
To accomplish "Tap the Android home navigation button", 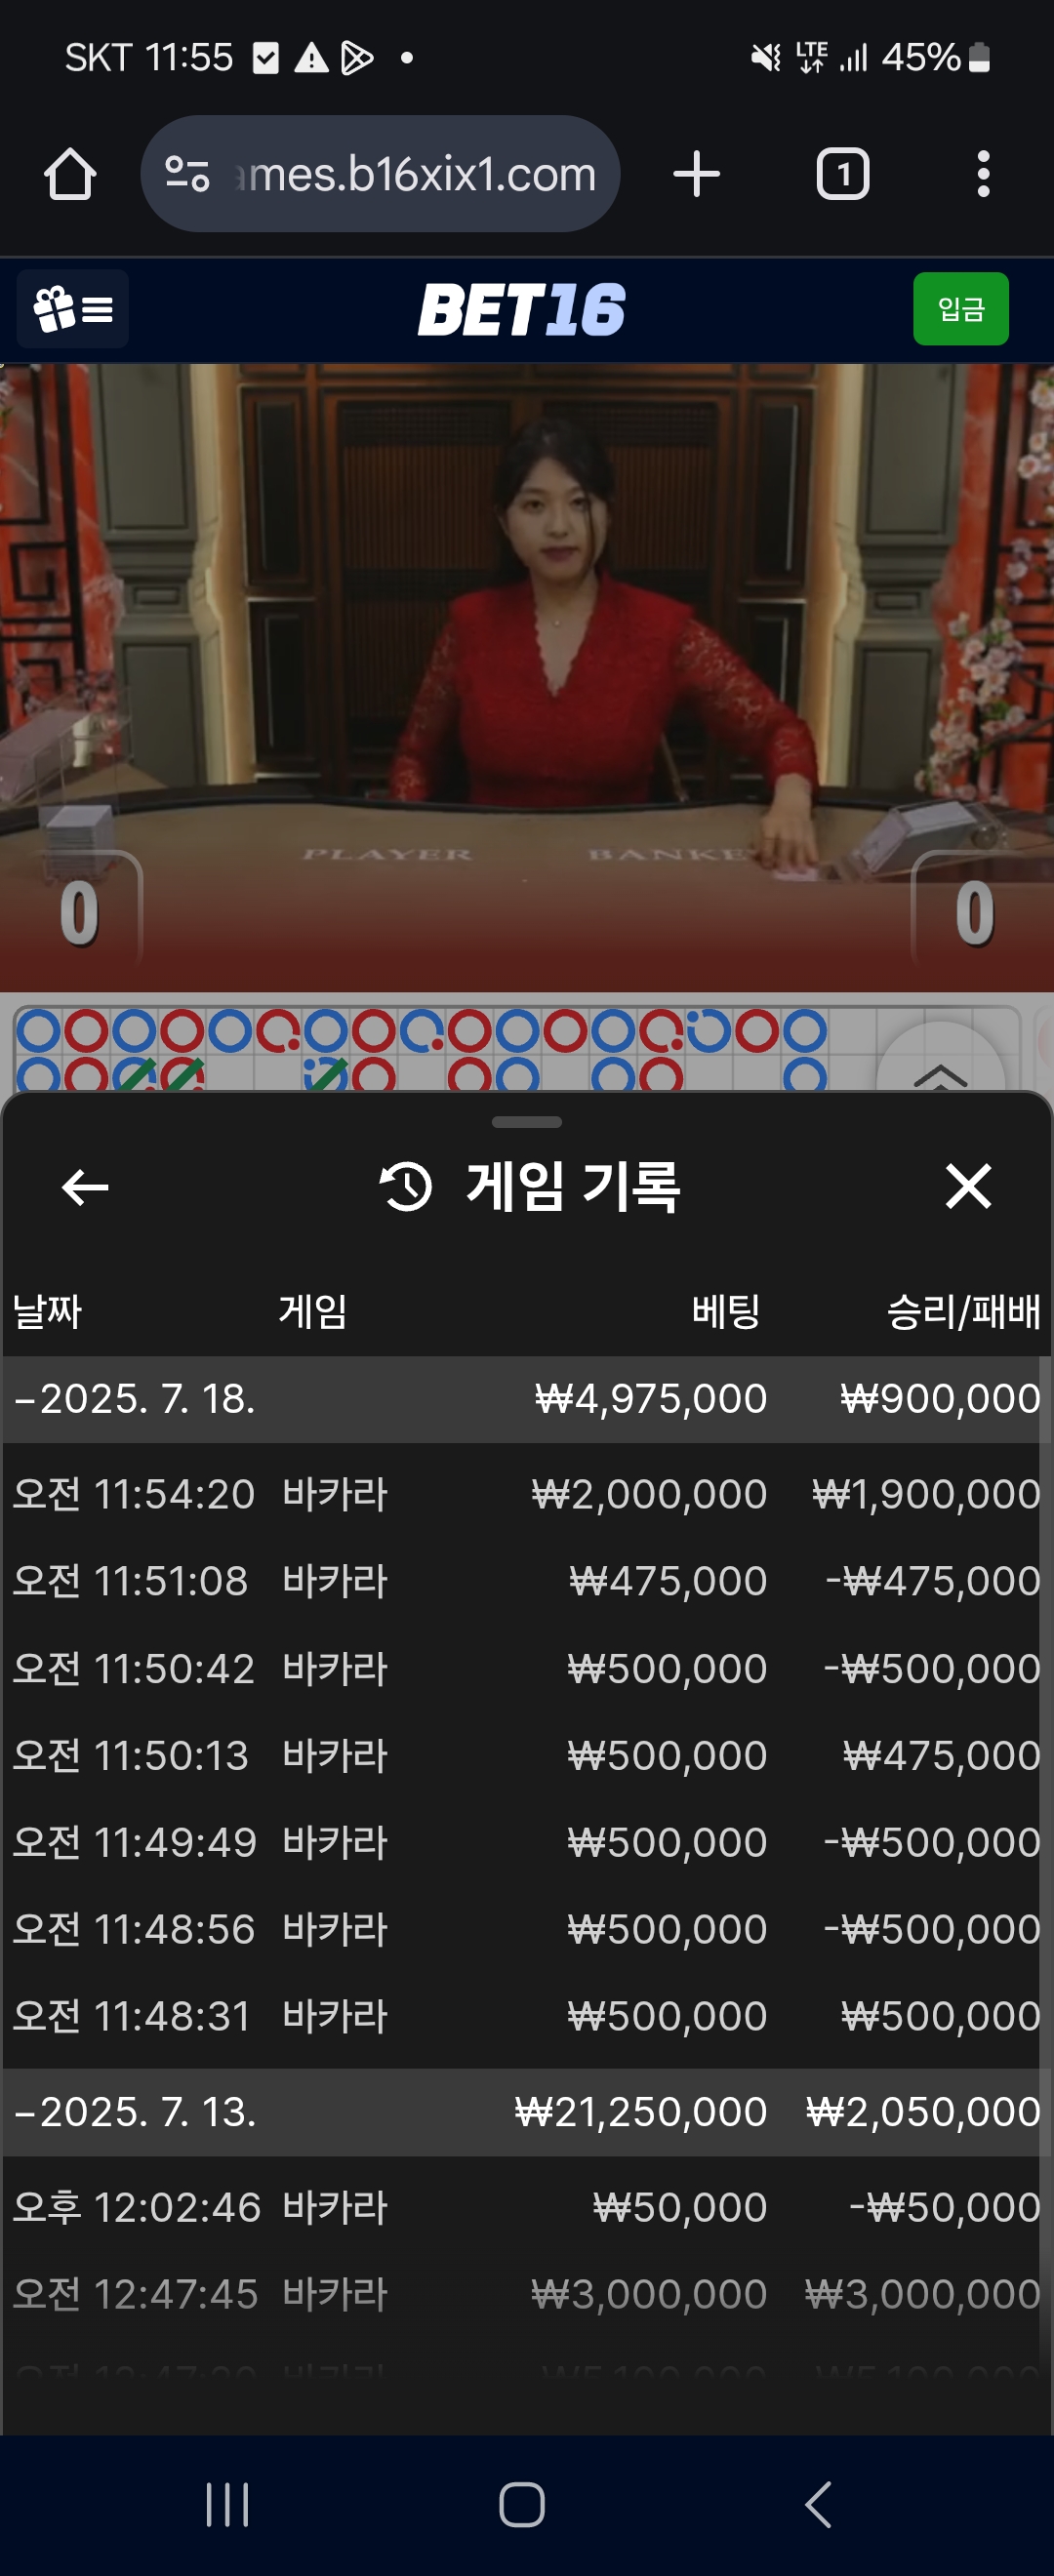I will coord(522,2505).
